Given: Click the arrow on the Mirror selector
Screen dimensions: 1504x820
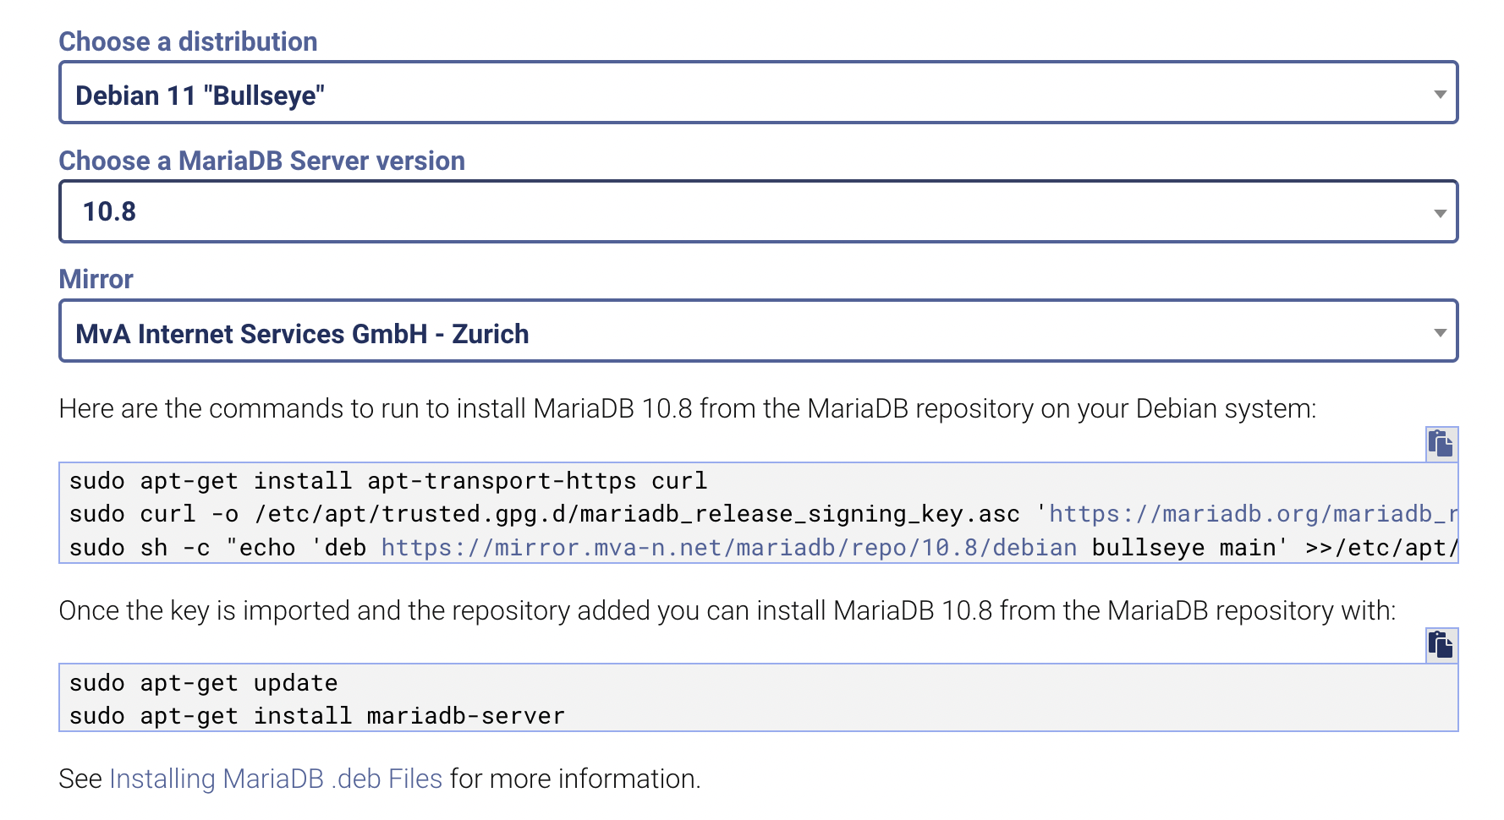Looking at the screenshot, I should 1440,333.
